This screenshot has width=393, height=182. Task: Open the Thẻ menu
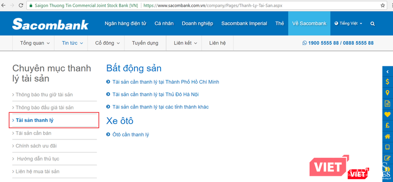(x=279, y=24)
